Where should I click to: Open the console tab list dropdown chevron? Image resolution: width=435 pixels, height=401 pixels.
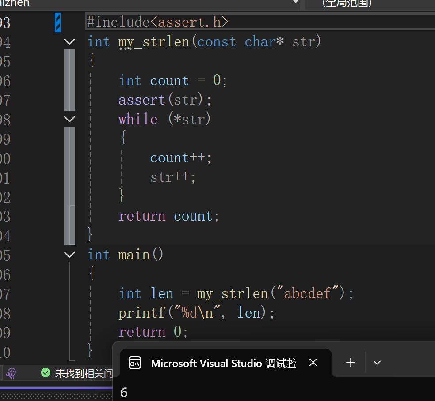click(377, 363)
